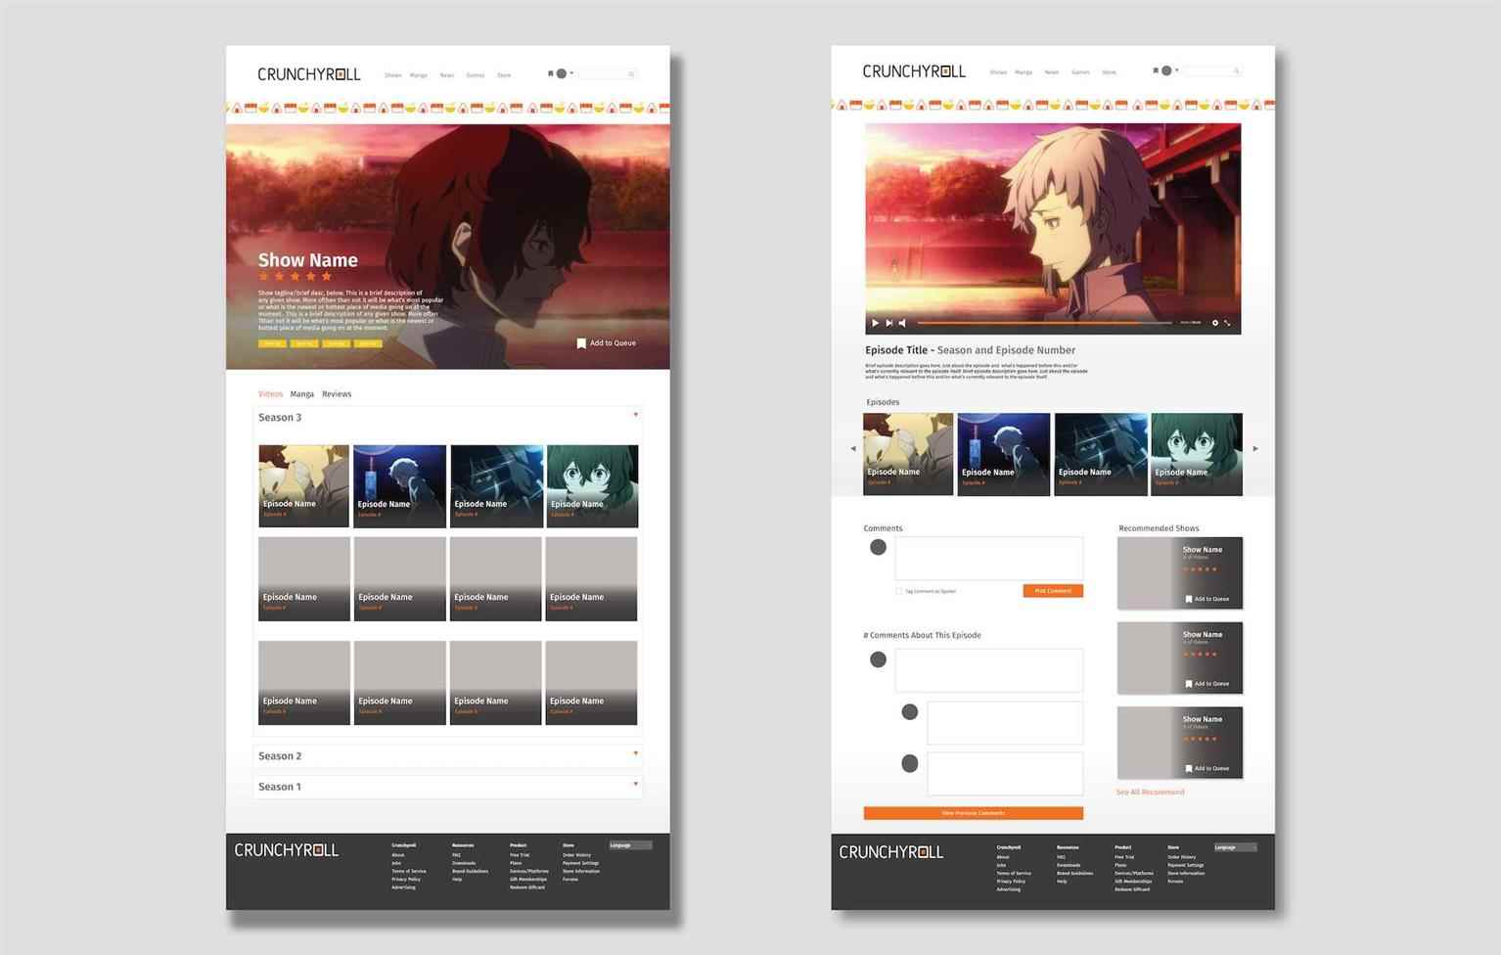Screen dimensions: 1501x955
Task: Click Crunchyroll logo in show page footer
Action: click(x=287, y=850)
